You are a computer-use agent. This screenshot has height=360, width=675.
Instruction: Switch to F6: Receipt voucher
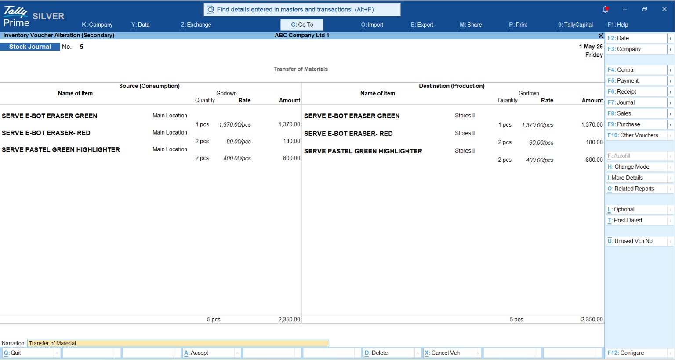[636, 92]
